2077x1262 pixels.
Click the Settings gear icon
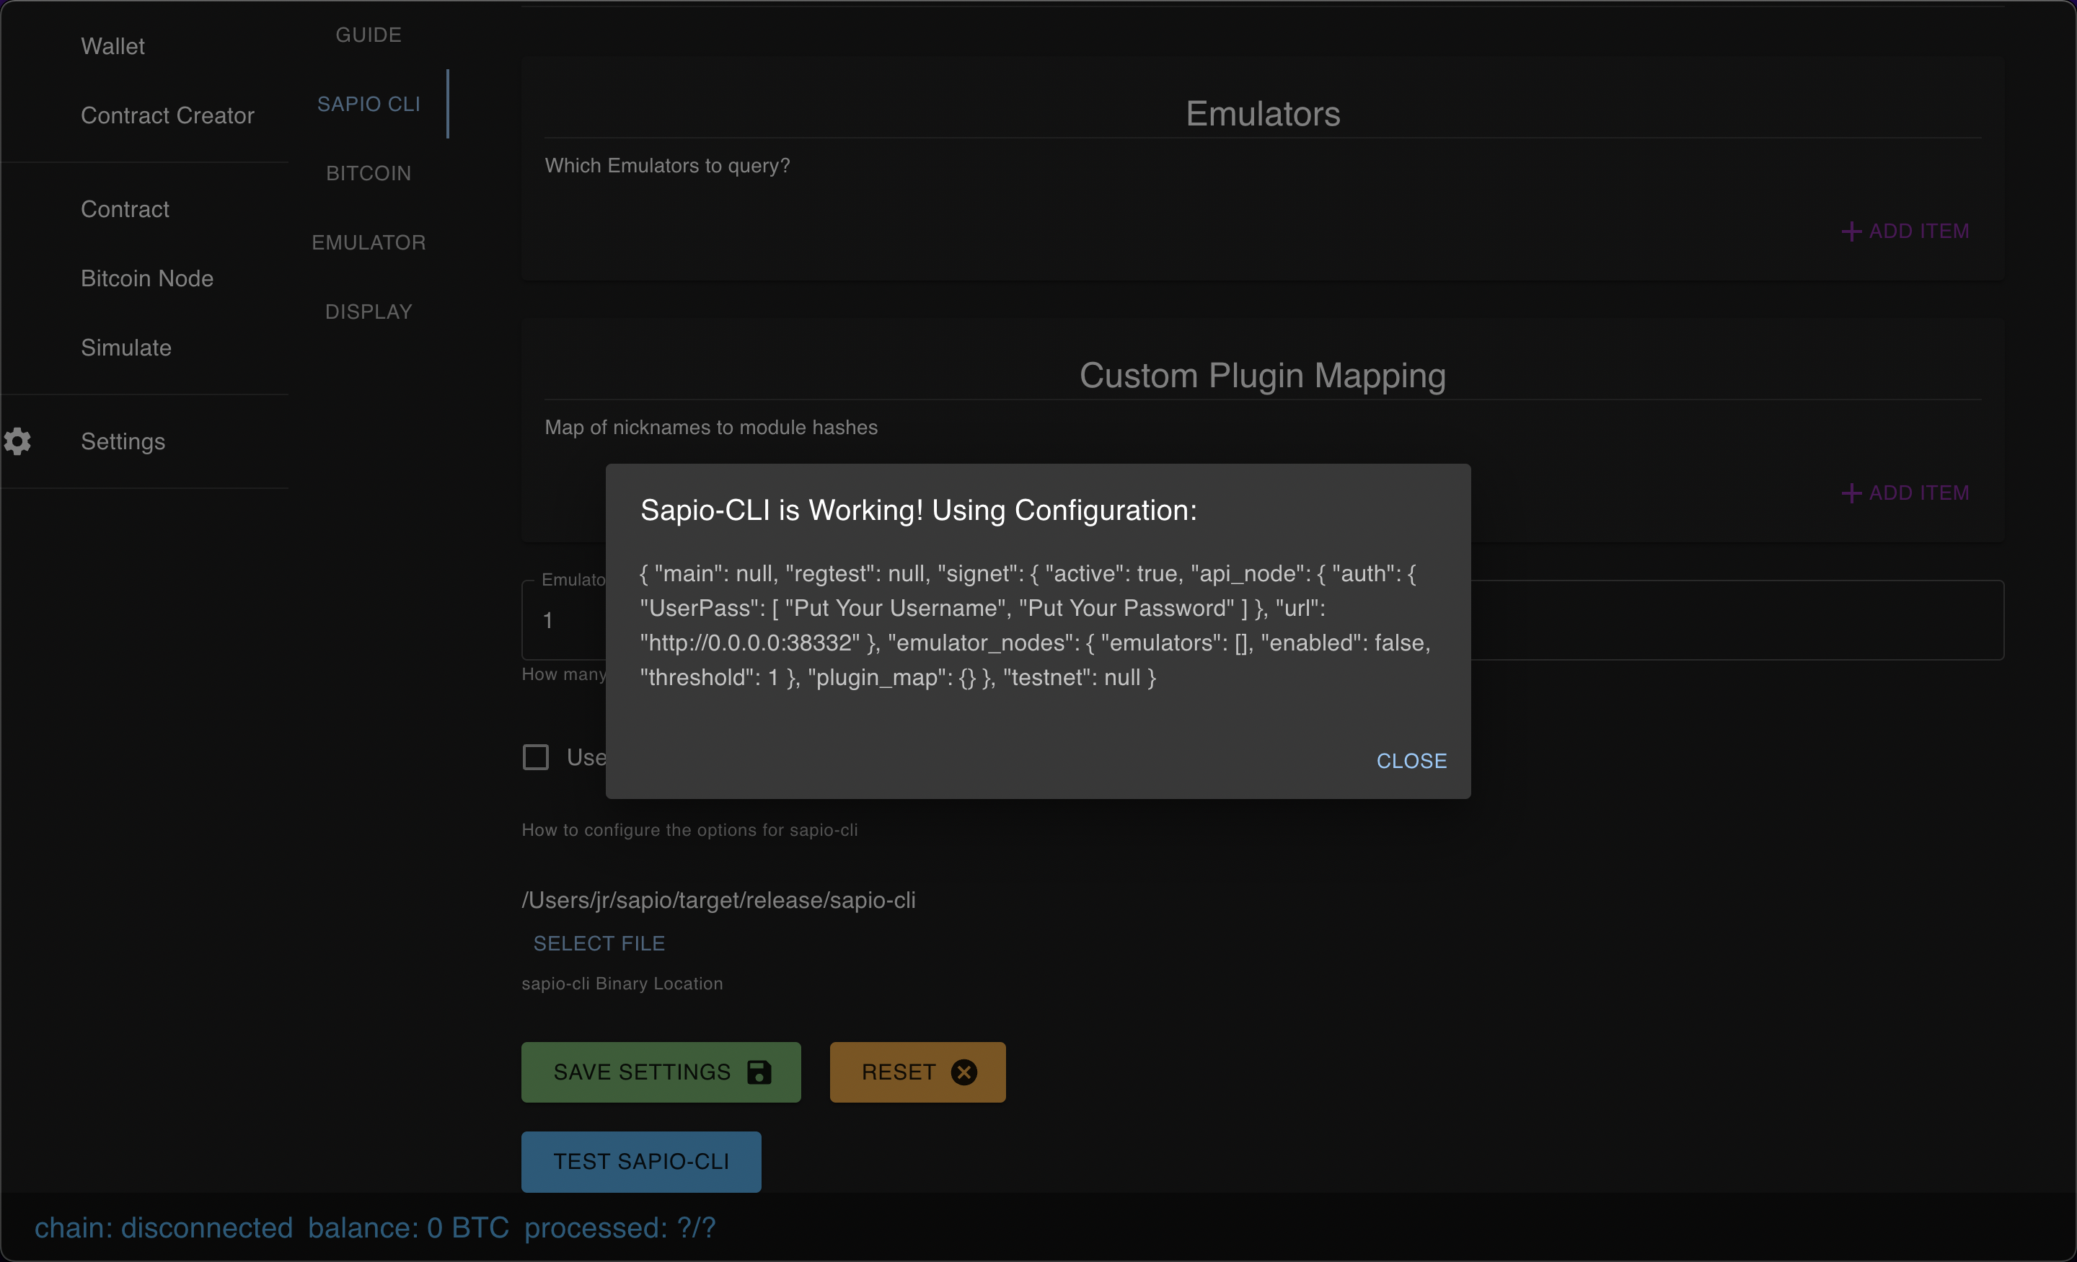click(17, 441)
